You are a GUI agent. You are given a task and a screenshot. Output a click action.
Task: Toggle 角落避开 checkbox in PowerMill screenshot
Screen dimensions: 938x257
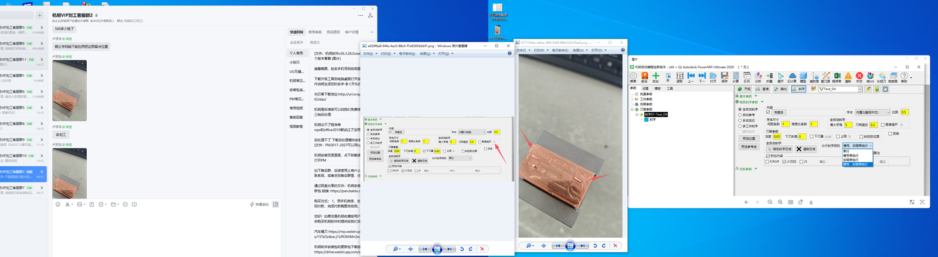coord(883,125)
